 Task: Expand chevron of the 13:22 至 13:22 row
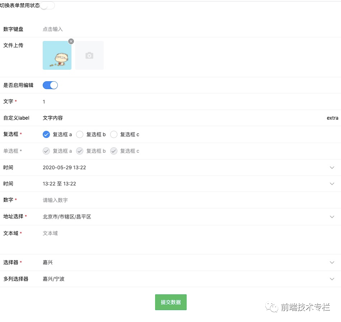[x=332, y=184]
